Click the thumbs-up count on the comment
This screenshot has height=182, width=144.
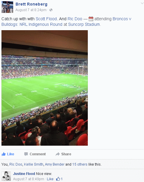[x=59, y=179]
